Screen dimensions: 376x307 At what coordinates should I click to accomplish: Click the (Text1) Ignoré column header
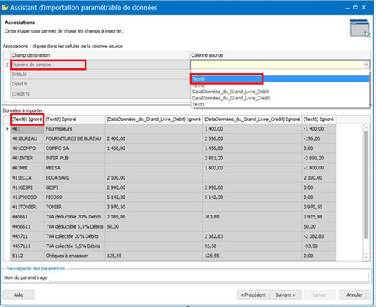pyautogui.click(x=319, y=120)
